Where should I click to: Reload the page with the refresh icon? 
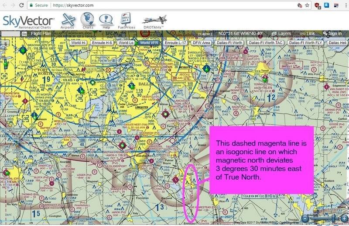point(21,5)
